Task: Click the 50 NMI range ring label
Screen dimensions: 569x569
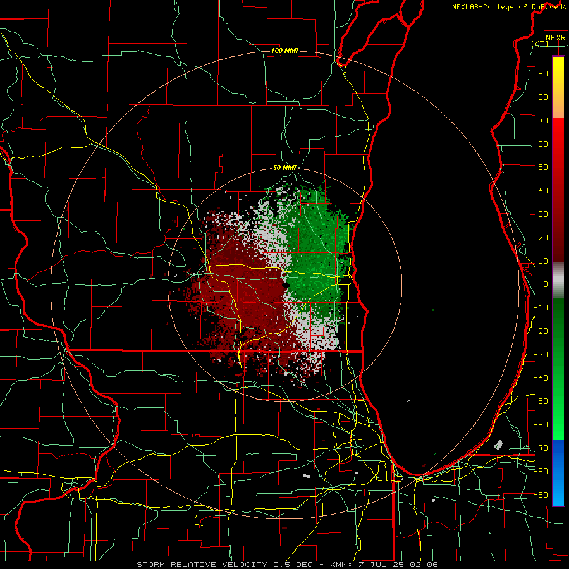Action: click(284, 168)
